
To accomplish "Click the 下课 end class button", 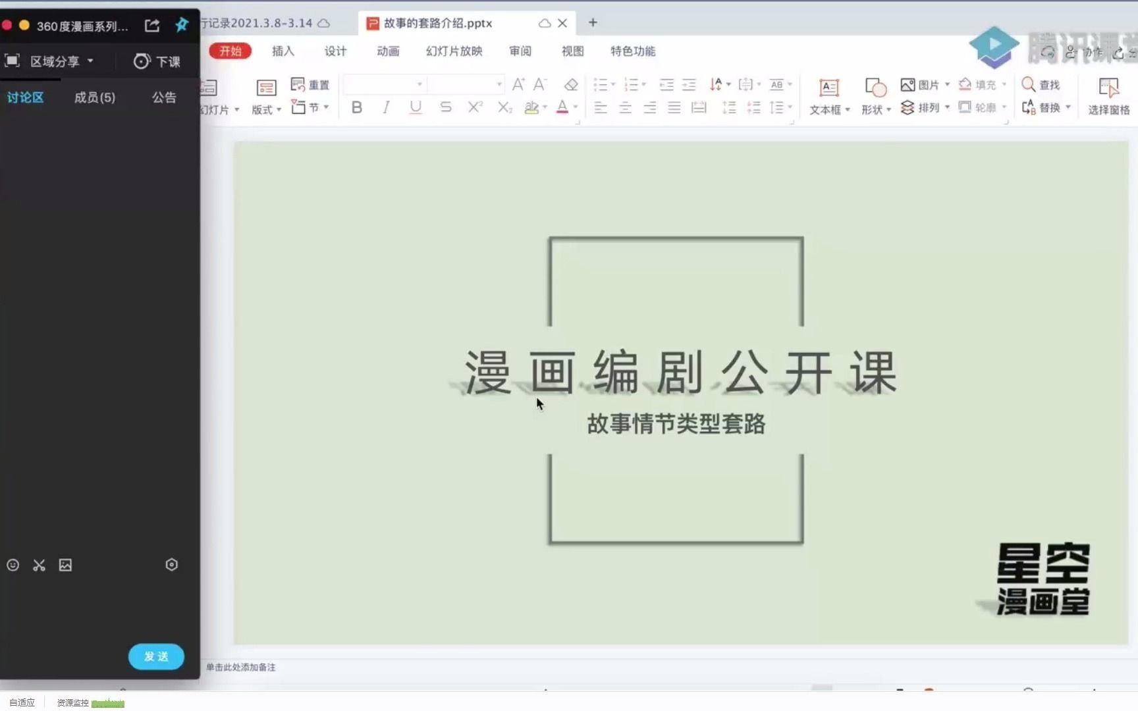I will (157, 61).
